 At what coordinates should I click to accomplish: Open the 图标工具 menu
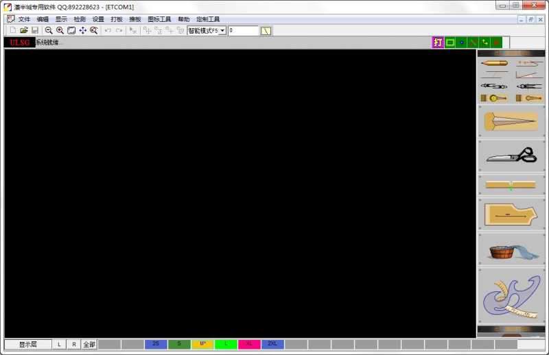click(x=159, y=19)
